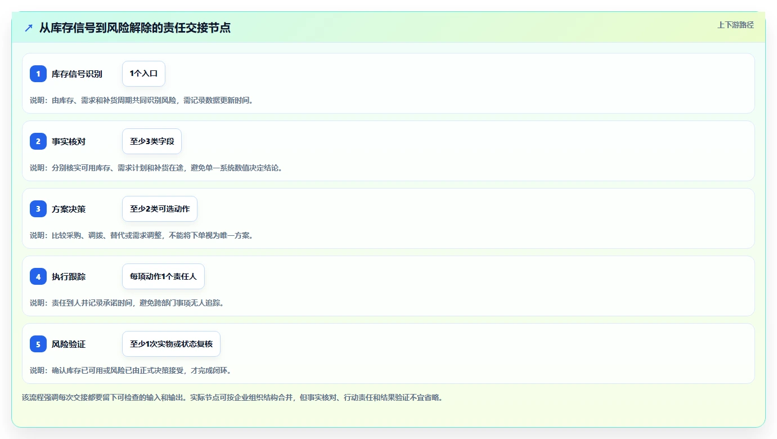Viewport: 777px width, 439px height.
Task: Click the description mentioning 记录数据更新时间
Action: 142,100
